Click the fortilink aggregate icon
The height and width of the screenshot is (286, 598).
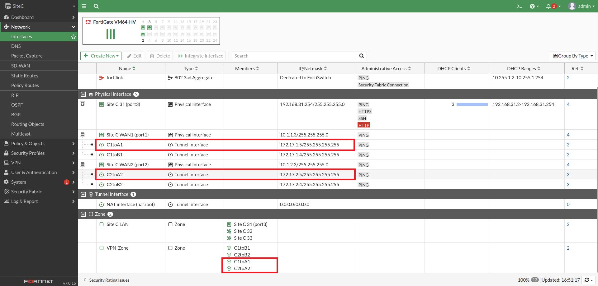pos(102,78)
